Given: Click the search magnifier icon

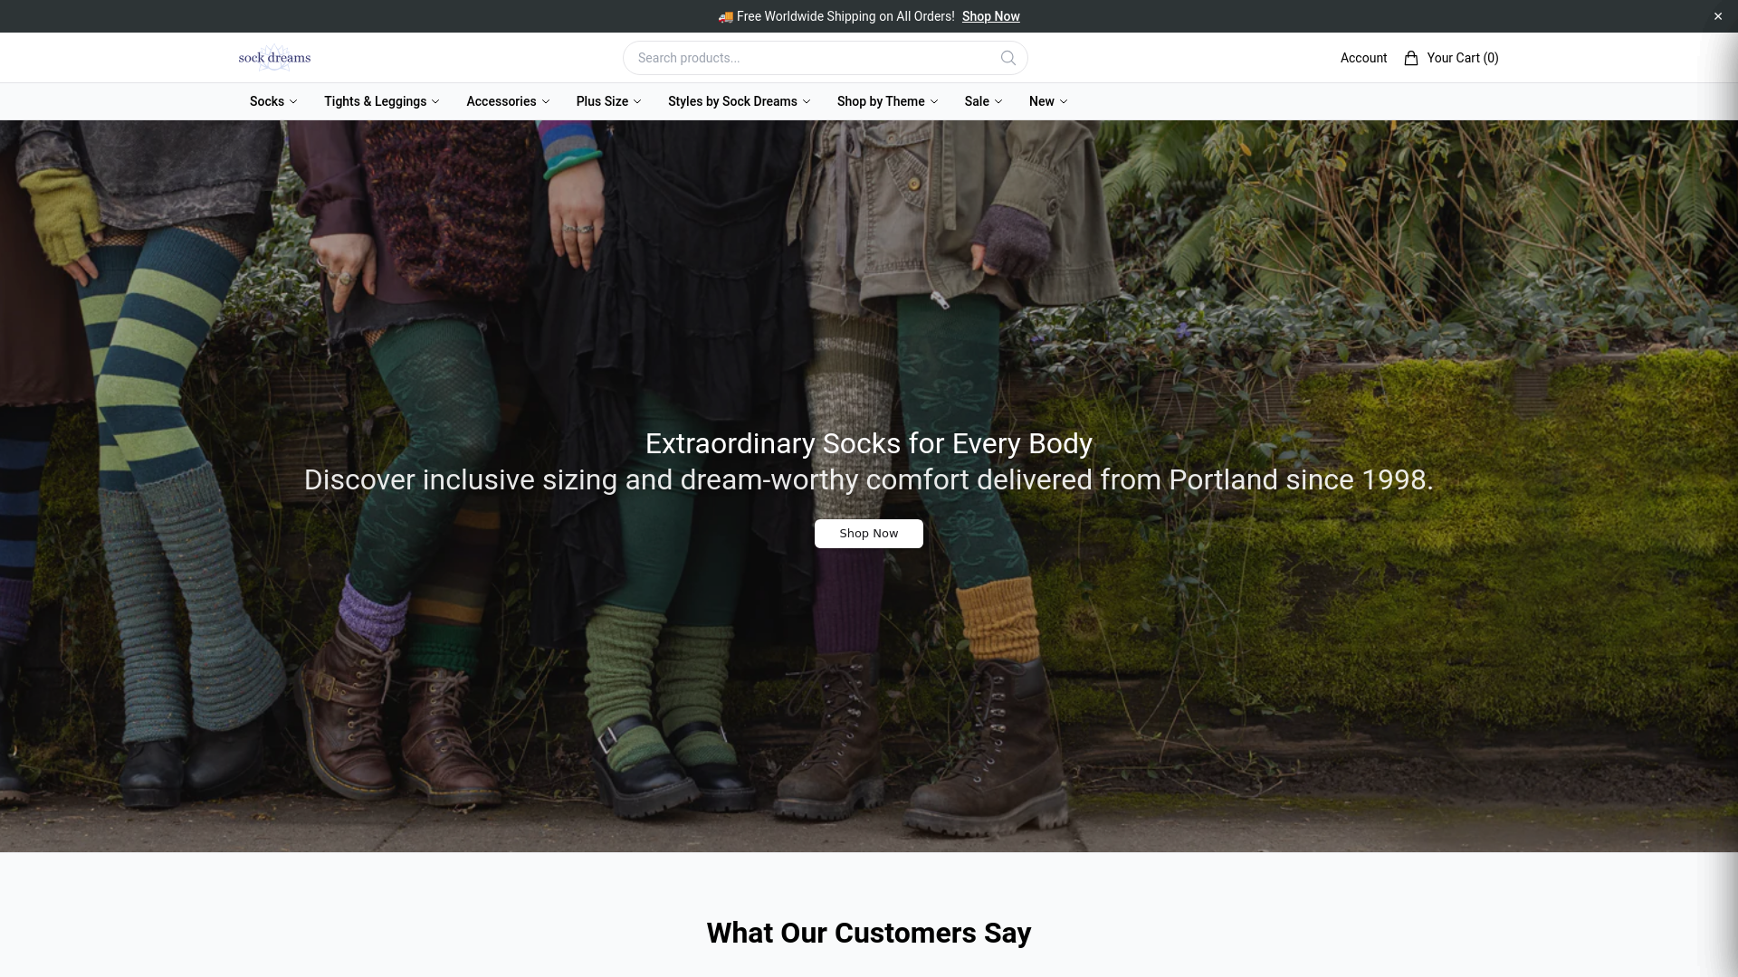Looking at the screenshot, I should coord(1008,58).
